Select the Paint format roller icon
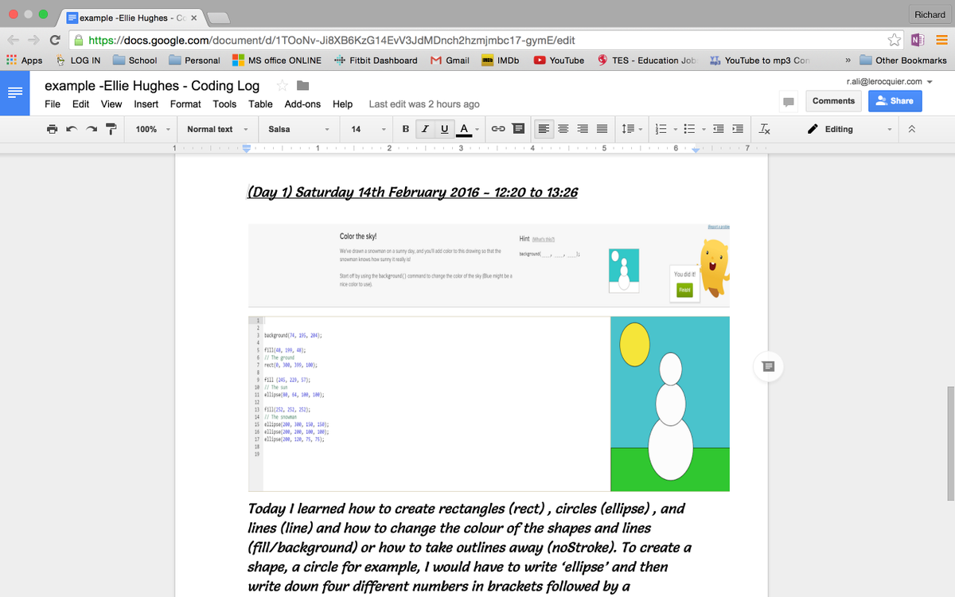The width and height of the screenshot is (955, 597). click(111, 129)
